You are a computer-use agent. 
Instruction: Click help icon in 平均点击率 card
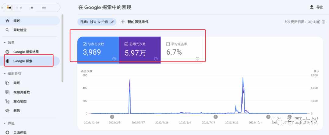(197, 59)
